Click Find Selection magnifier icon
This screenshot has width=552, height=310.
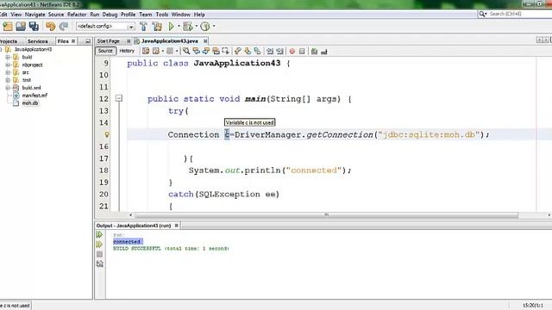click(186, 52)
